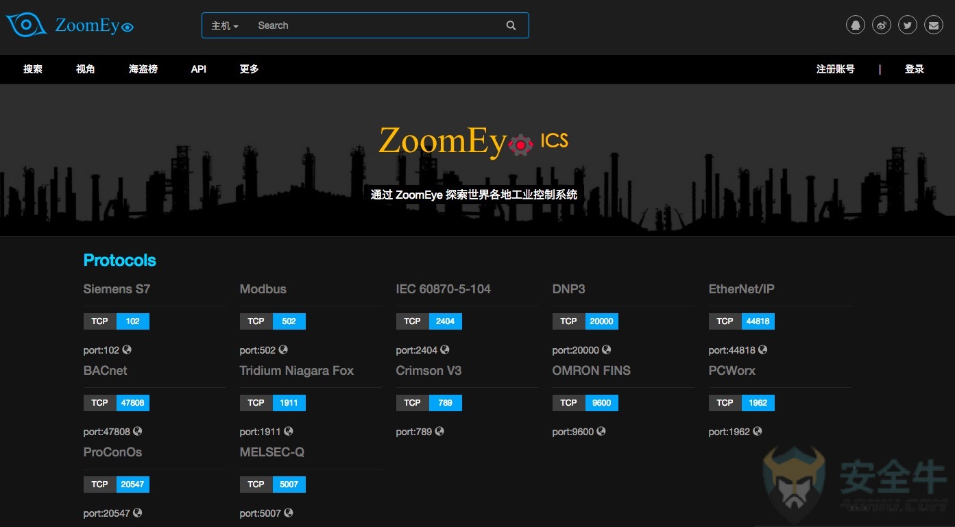Click the TCP 20000 port badge
The width and height of the screenshot is (955, 527).
pyautogui.click(x=585, y=321)
